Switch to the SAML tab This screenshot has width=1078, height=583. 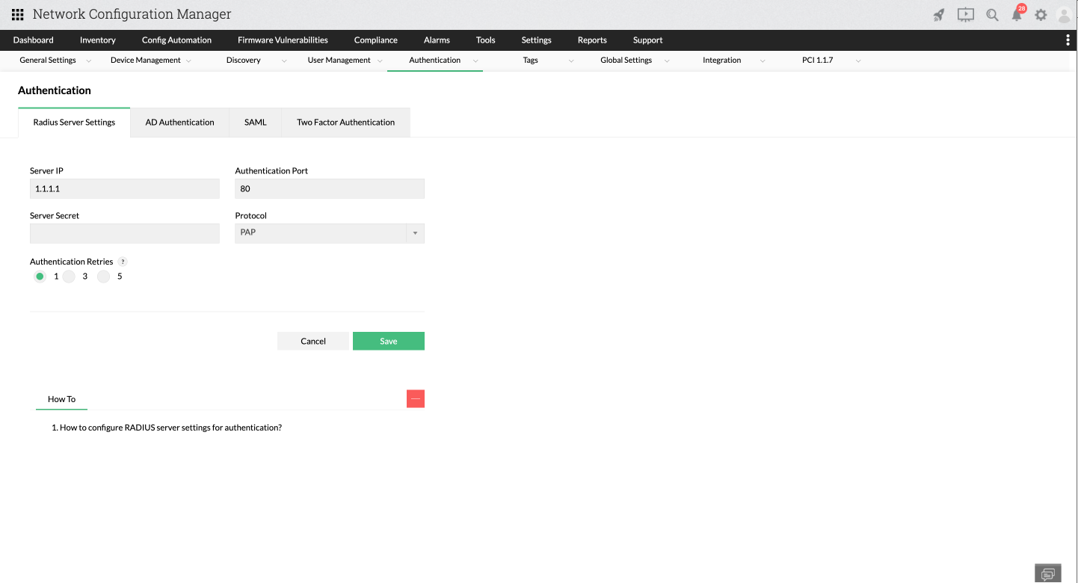(x=256, y=123)
